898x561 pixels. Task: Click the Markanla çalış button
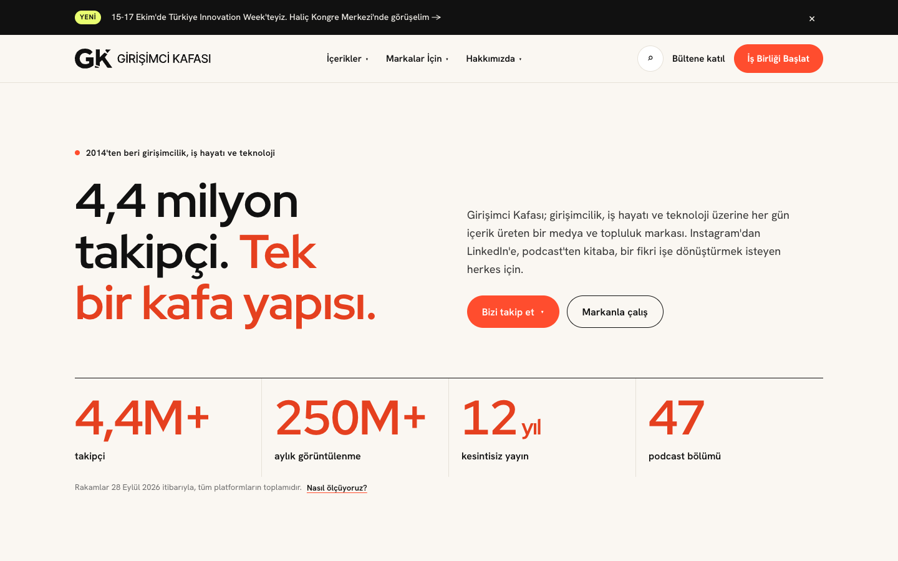click(615, 312)
